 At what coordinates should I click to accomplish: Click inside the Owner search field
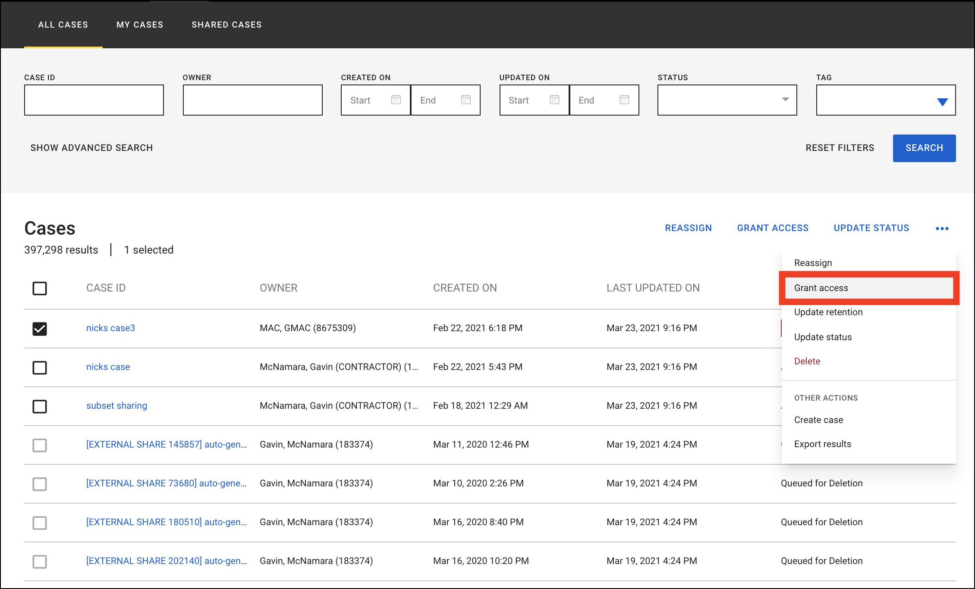[x=252, y=100]
